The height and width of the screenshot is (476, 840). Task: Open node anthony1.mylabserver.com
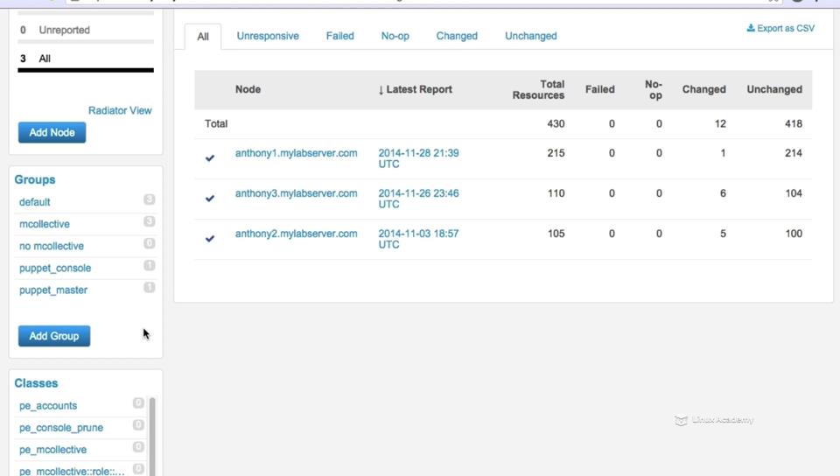tap(297, 153)
